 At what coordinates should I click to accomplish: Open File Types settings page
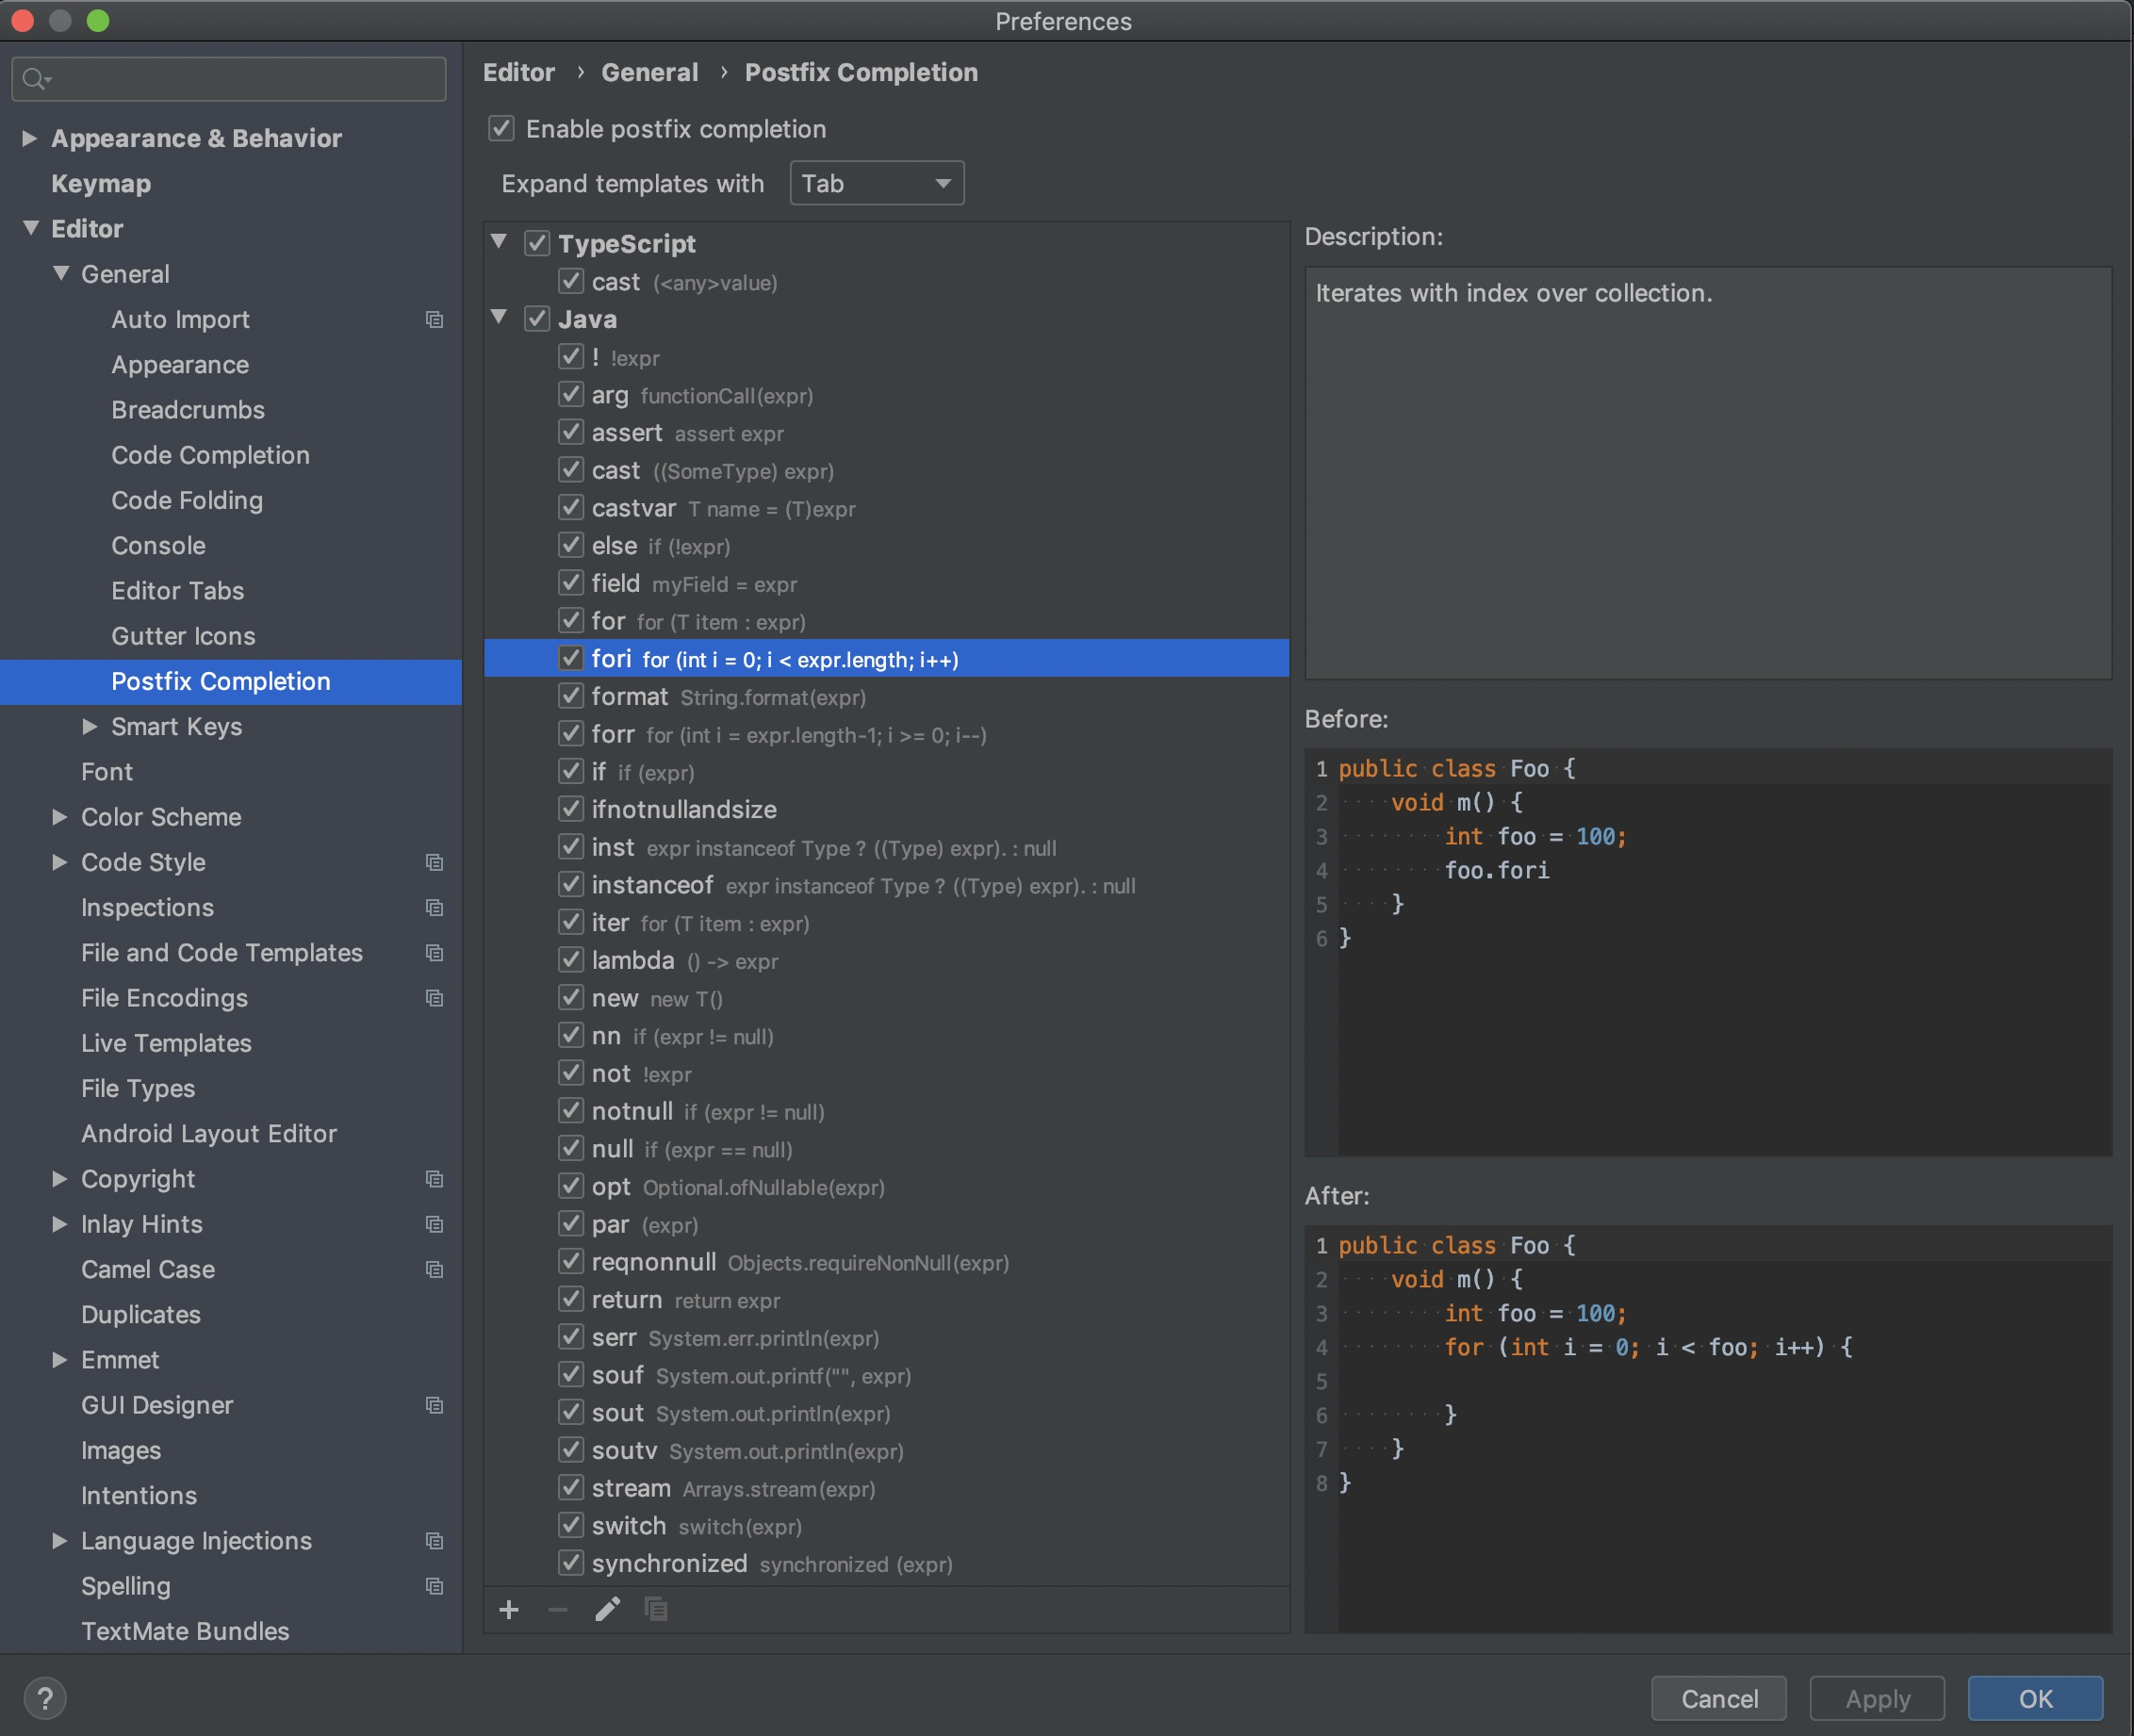click(x=138, y=1088)
